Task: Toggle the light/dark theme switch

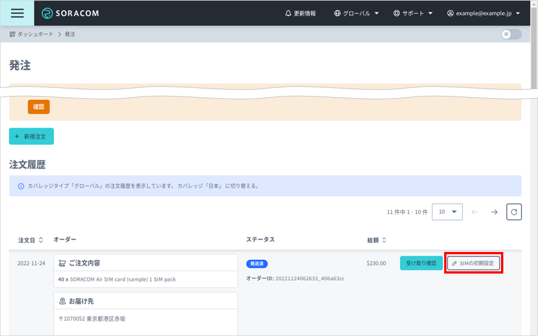Action: coord(511,34)
